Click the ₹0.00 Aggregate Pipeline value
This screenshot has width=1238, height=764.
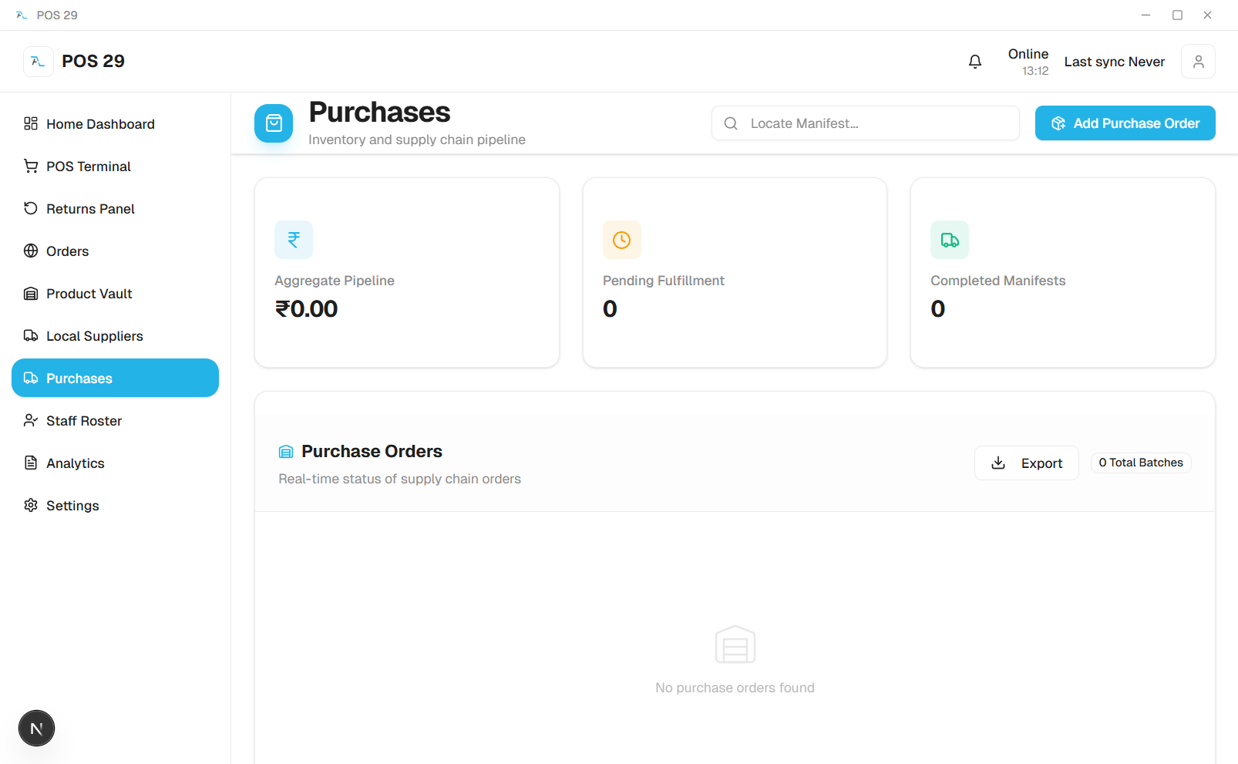(x=306, y=308)
